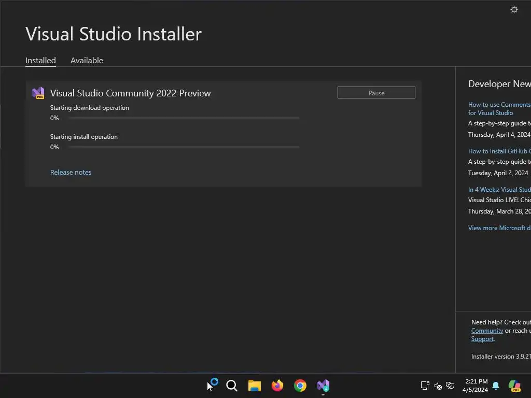Click the muted volume tray icon

pos(438,386)
